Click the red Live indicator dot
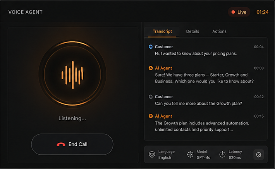275x169 pixels. (233, 12)
